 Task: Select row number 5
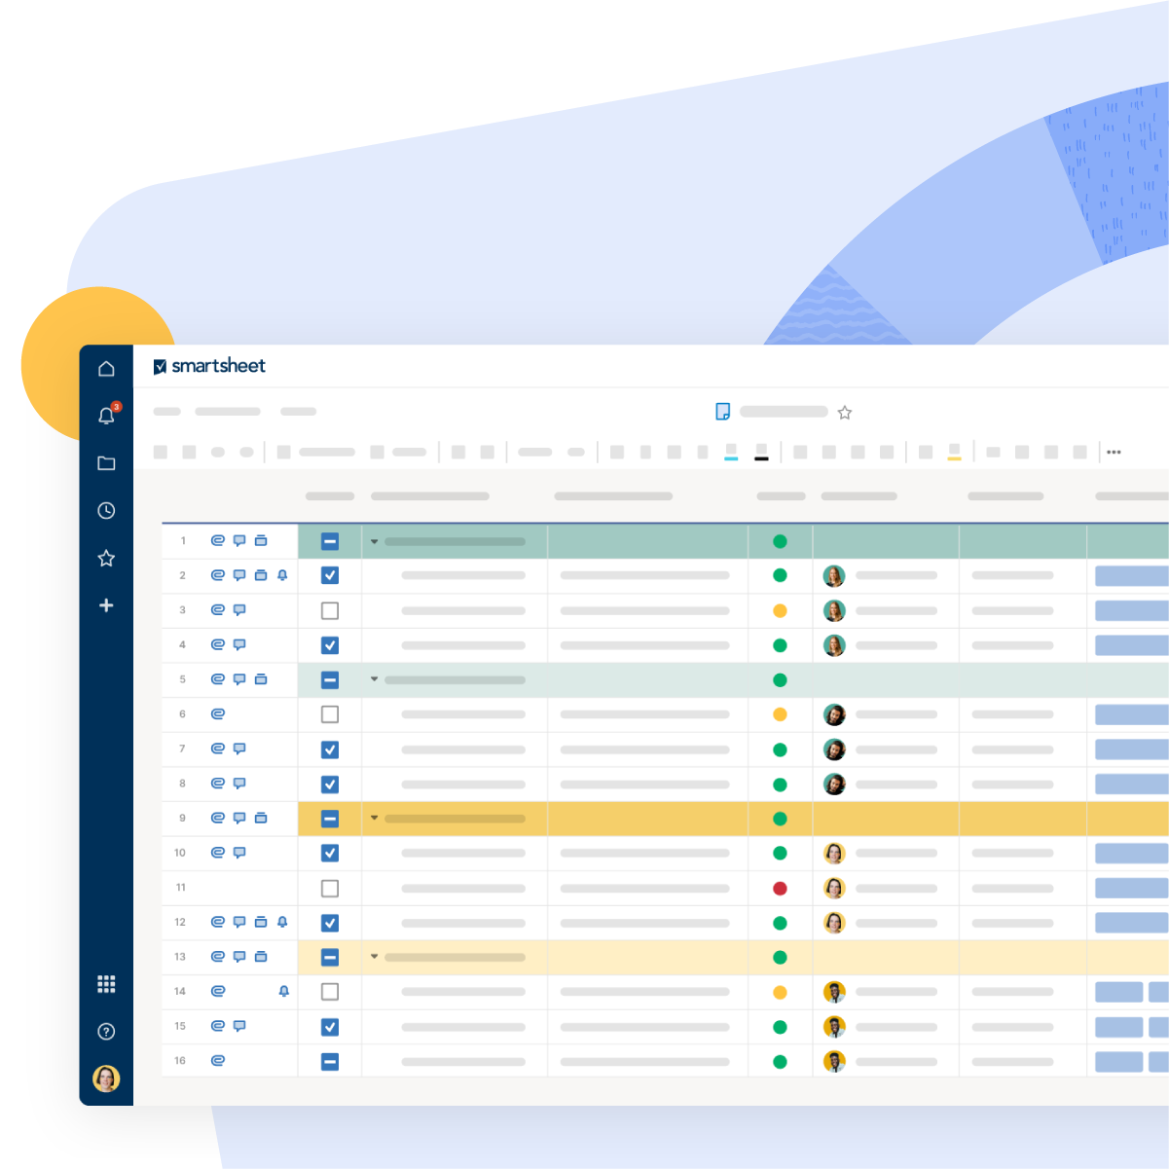click(x=182, y=679)
